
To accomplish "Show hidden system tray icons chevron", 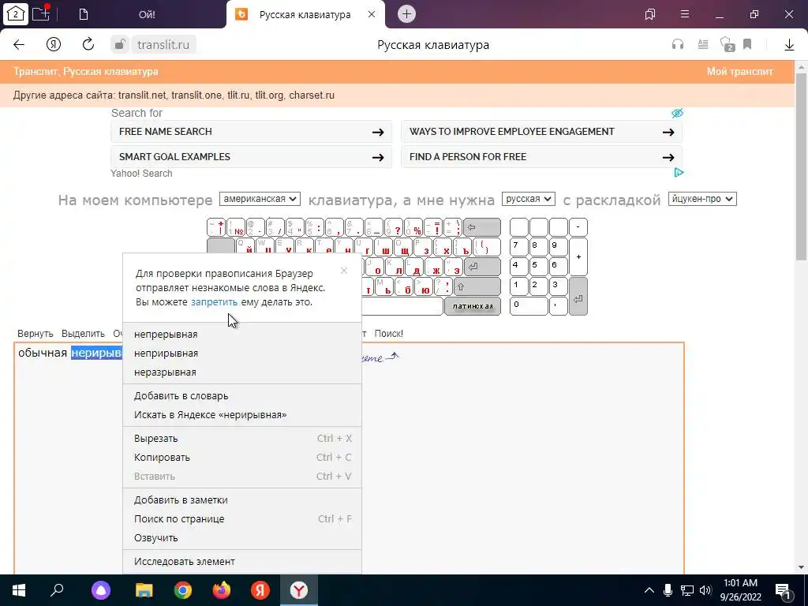I will (x=649, y=590).
